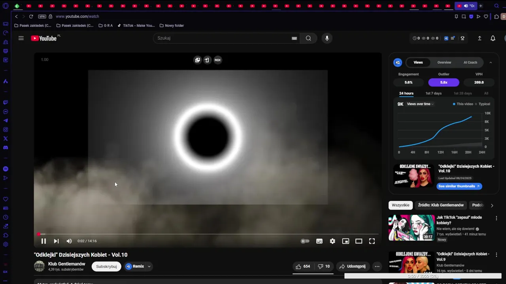The height and width of the screenshot is (284, 506).
Task: Open the Klub Gentlemanów channel link
Action: click(x=66, y=264)
